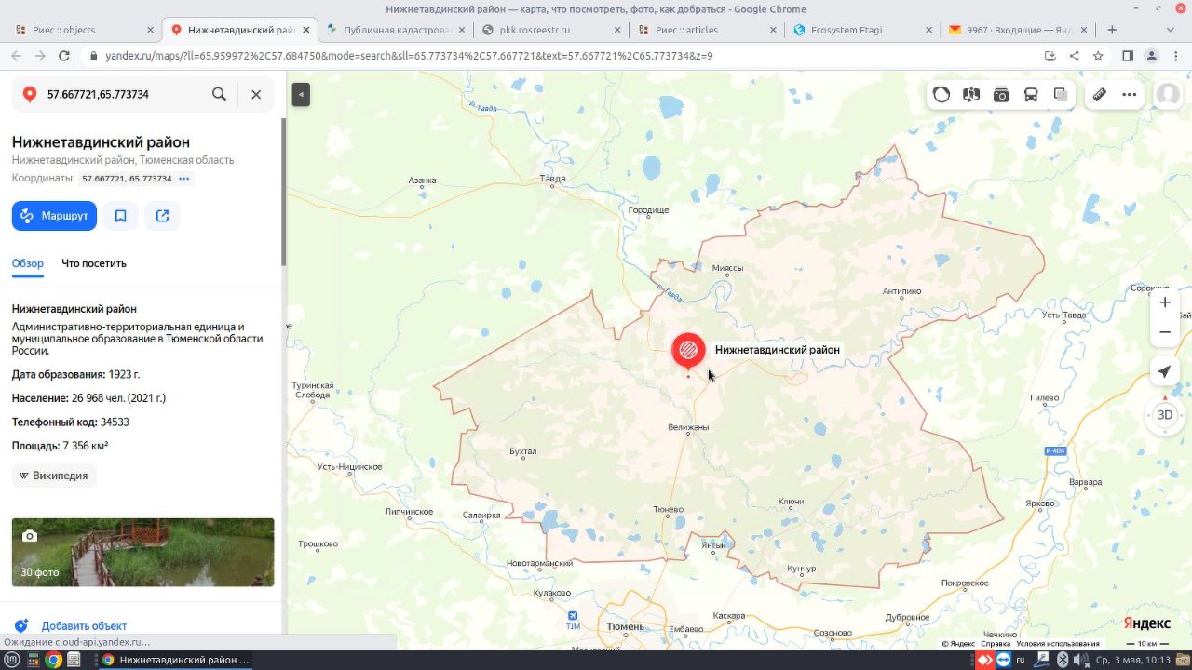Open the Википедия link
This screenshot has height=670, width=1192.
point(54,476)
